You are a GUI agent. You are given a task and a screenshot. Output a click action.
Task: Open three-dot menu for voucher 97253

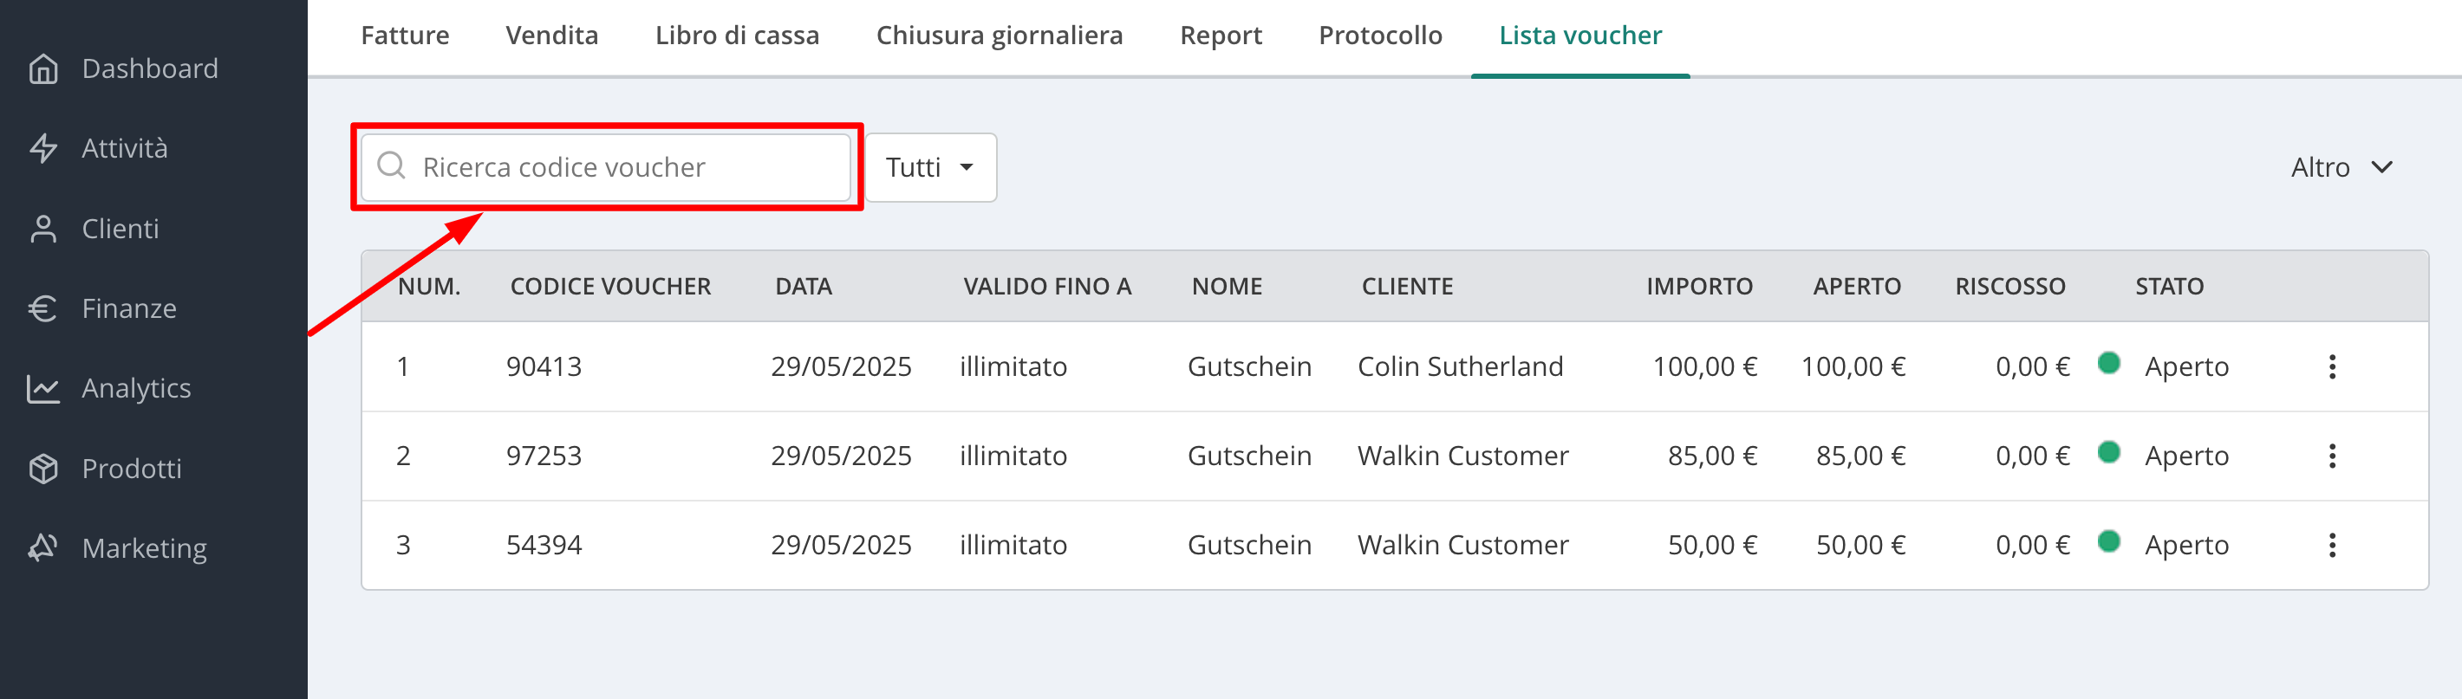2332,456
